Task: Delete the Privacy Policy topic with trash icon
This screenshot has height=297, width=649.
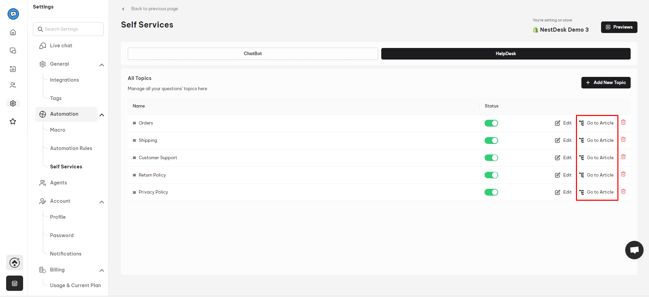Action: [624, 192]
